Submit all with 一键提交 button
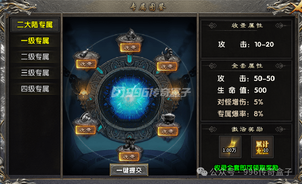The width and height of the screenshot is (302, 184). 129,170
